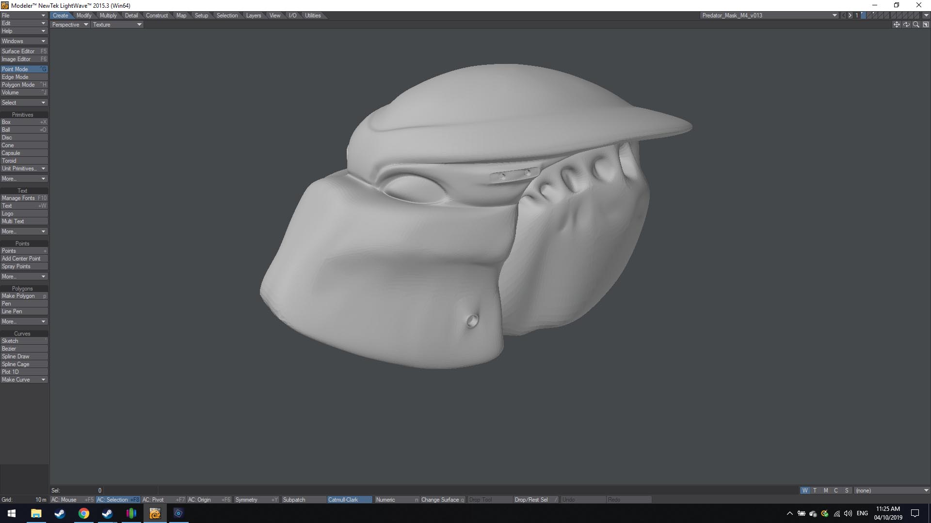
Task: Open the Texture display mode dropdown
Action: (117, 25)
